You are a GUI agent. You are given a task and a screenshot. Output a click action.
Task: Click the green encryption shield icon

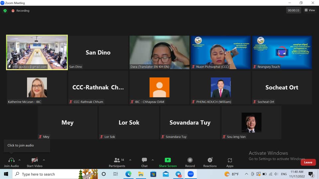(5, 11)
